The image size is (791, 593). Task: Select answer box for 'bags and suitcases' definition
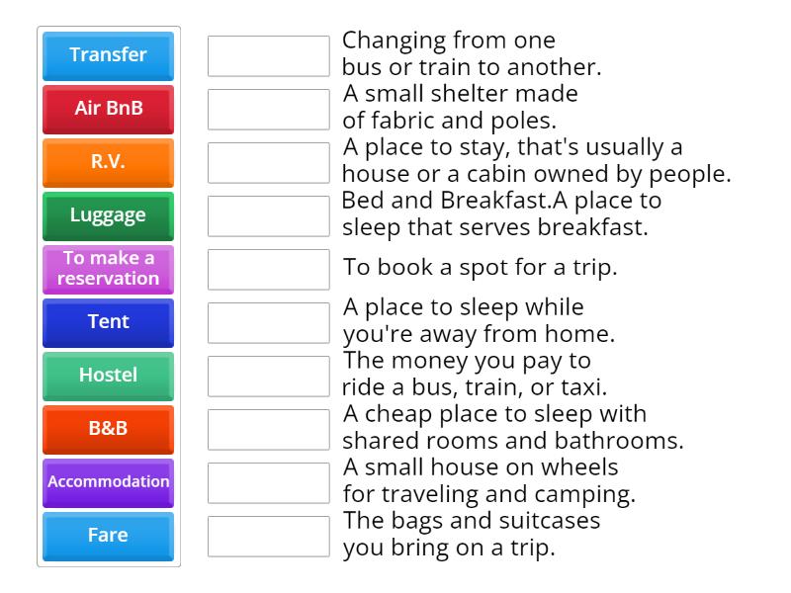269,537
